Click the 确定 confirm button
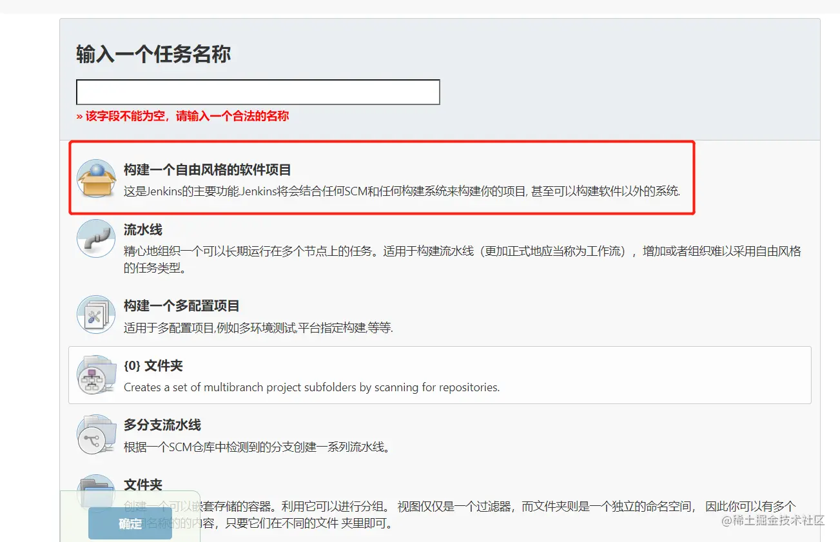This screenshot has width=840, height=542. coord(130,523)
